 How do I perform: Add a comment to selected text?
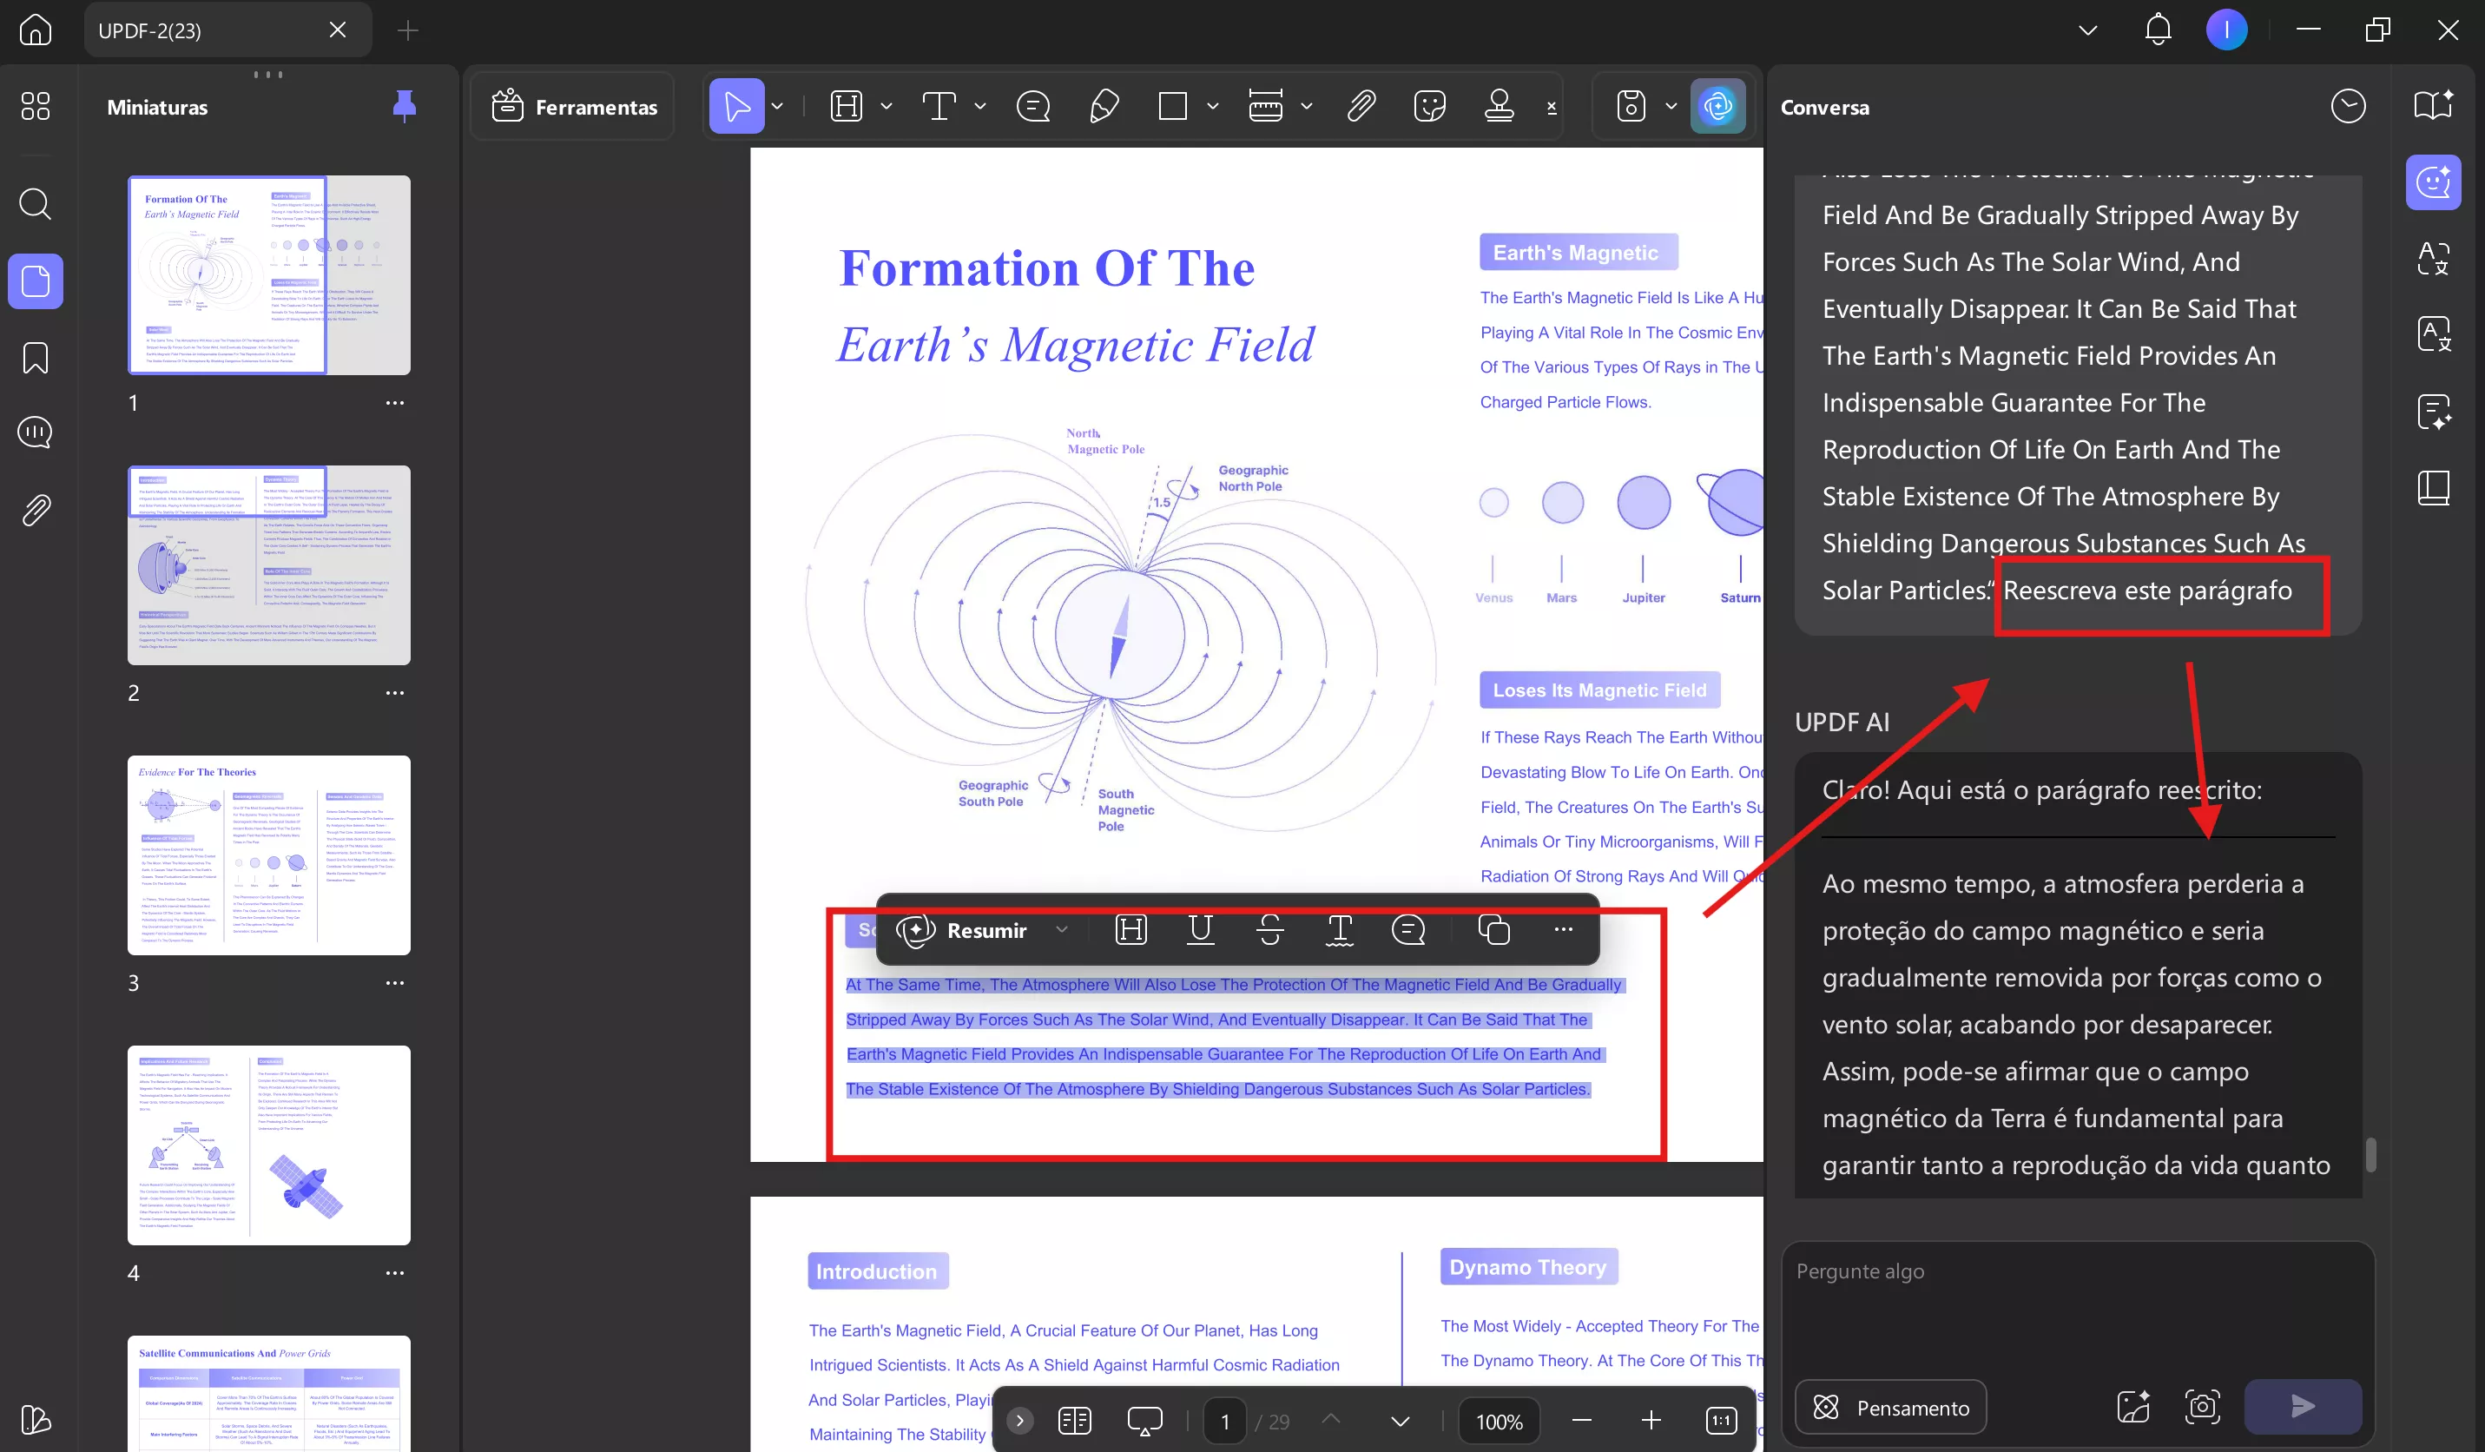[x=1408, y=929]
